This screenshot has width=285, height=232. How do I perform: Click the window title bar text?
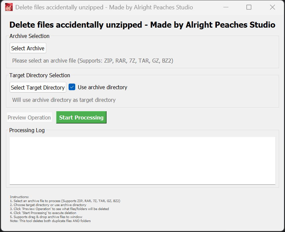pos(104,7)
